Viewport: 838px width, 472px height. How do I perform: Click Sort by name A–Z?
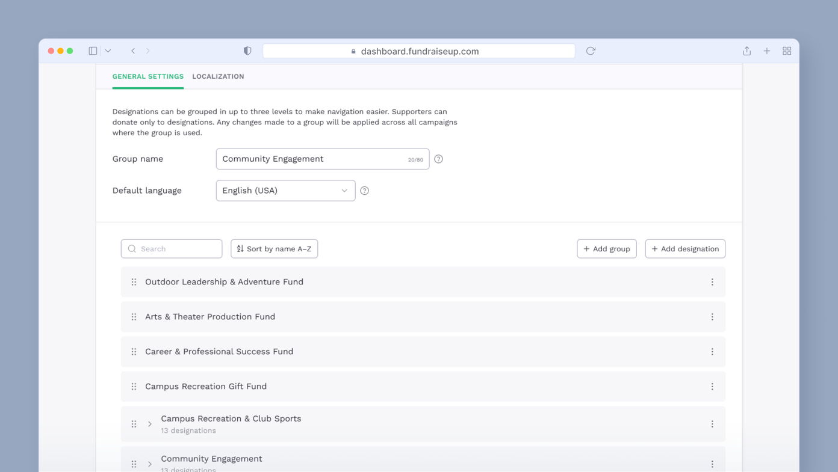[274, 248]
